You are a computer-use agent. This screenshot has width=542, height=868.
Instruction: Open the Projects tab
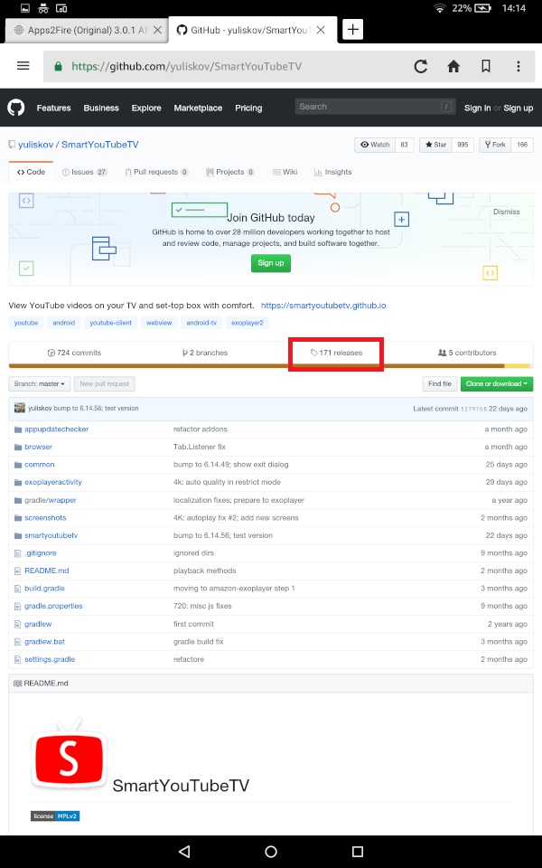[x=230, y=172]
